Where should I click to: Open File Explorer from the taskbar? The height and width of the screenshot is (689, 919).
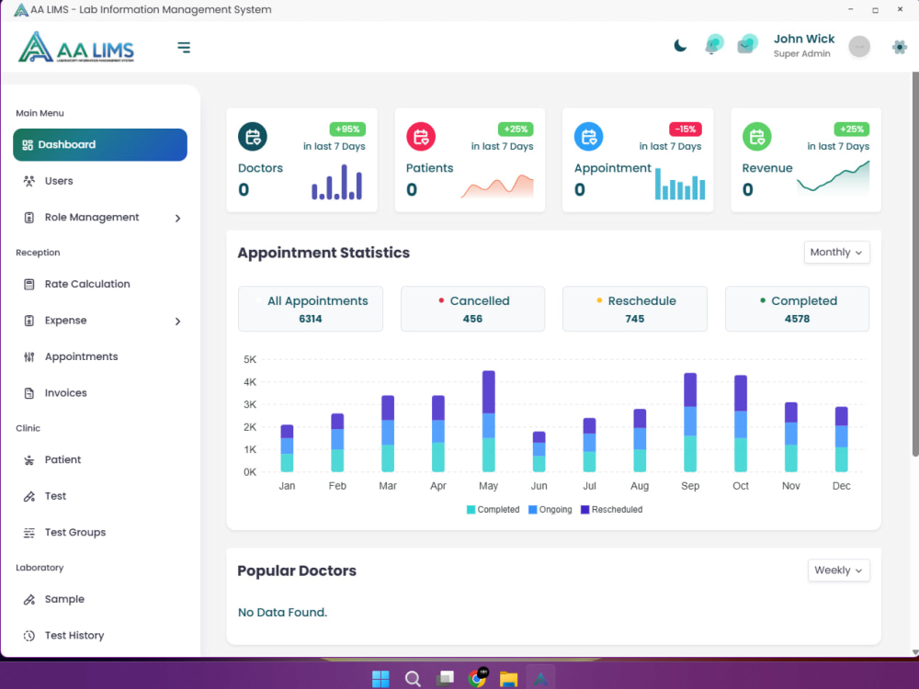[x=509, y=679]
